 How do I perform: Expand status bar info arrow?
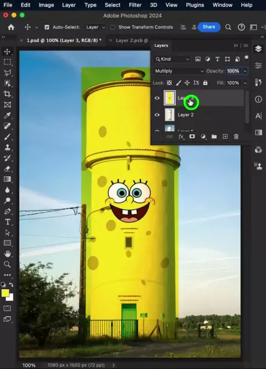coord(114,365)
